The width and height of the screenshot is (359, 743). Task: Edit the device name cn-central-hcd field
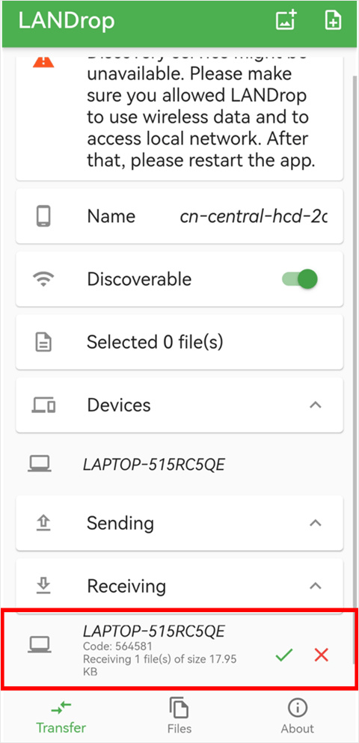(x=254, y=216)
